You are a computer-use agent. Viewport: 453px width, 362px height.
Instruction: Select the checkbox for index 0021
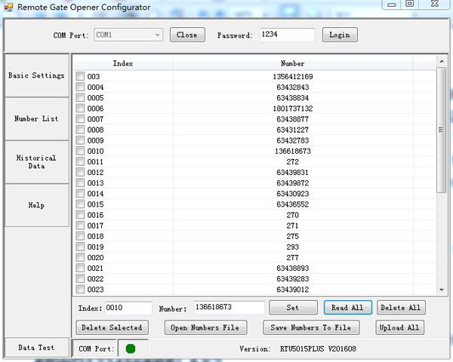(81, 268)
